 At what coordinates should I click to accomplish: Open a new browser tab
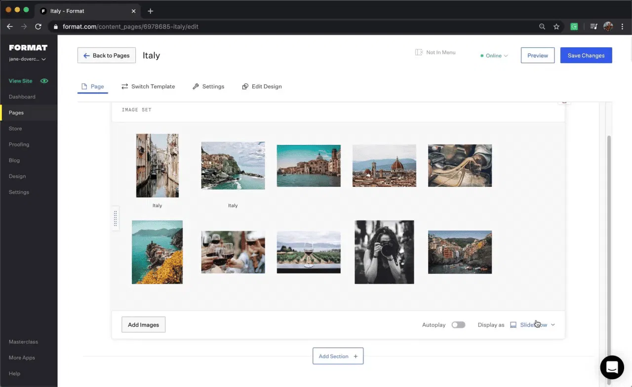(x=151, y=11)
